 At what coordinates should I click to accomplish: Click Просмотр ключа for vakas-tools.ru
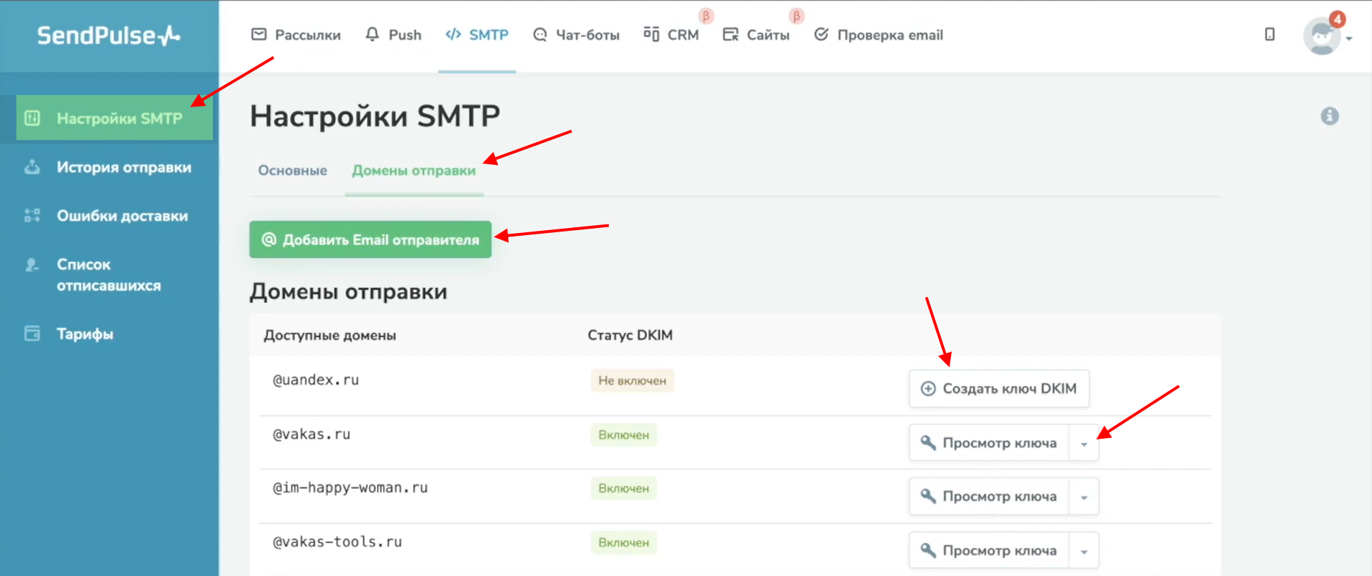click(989, 550)
